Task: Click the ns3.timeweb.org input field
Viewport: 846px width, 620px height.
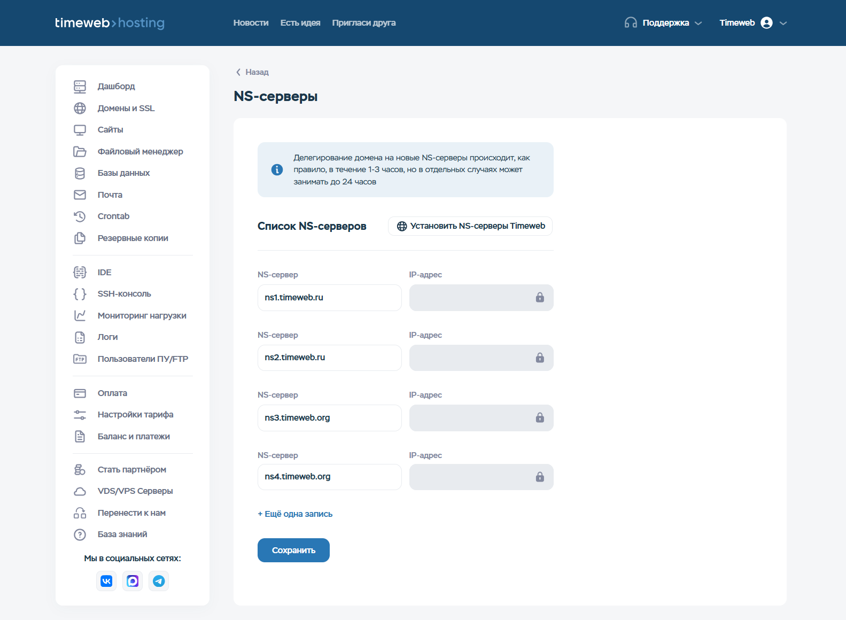Action: [329, 418]
